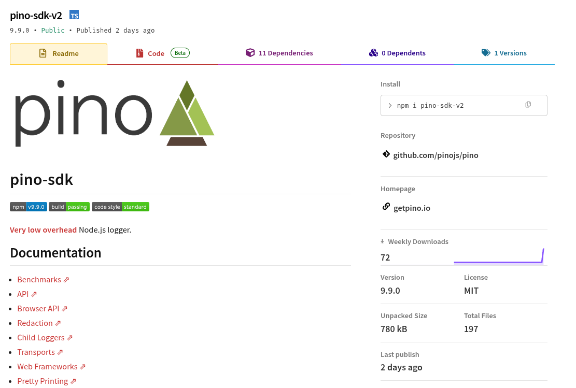
Task: Switch to the Code Beta tab
Action: point(156,52)
